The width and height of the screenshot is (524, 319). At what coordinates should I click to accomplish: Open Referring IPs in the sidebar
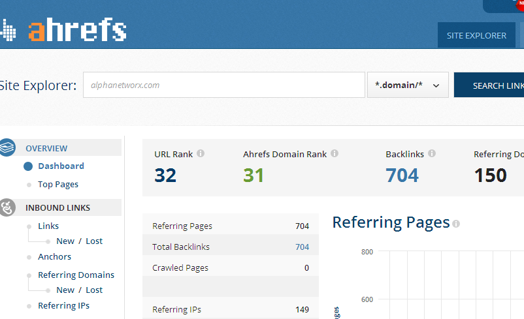[x=64, y=306]
